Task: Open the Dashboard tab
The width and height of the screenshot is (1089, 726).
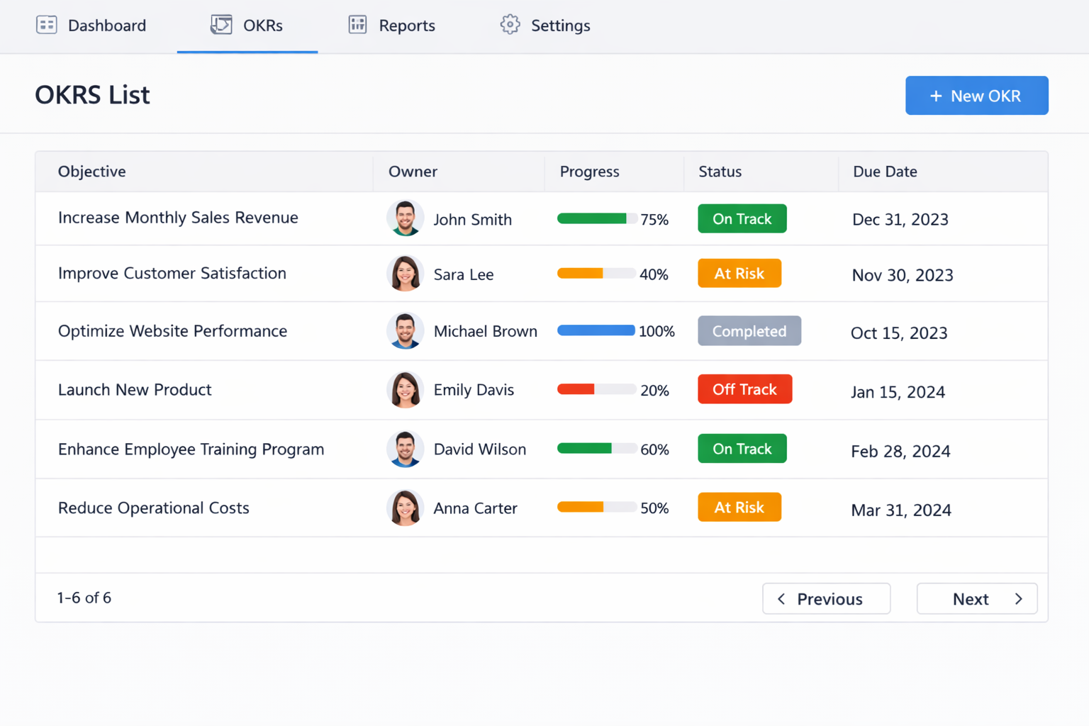Action: coord(92,25)
